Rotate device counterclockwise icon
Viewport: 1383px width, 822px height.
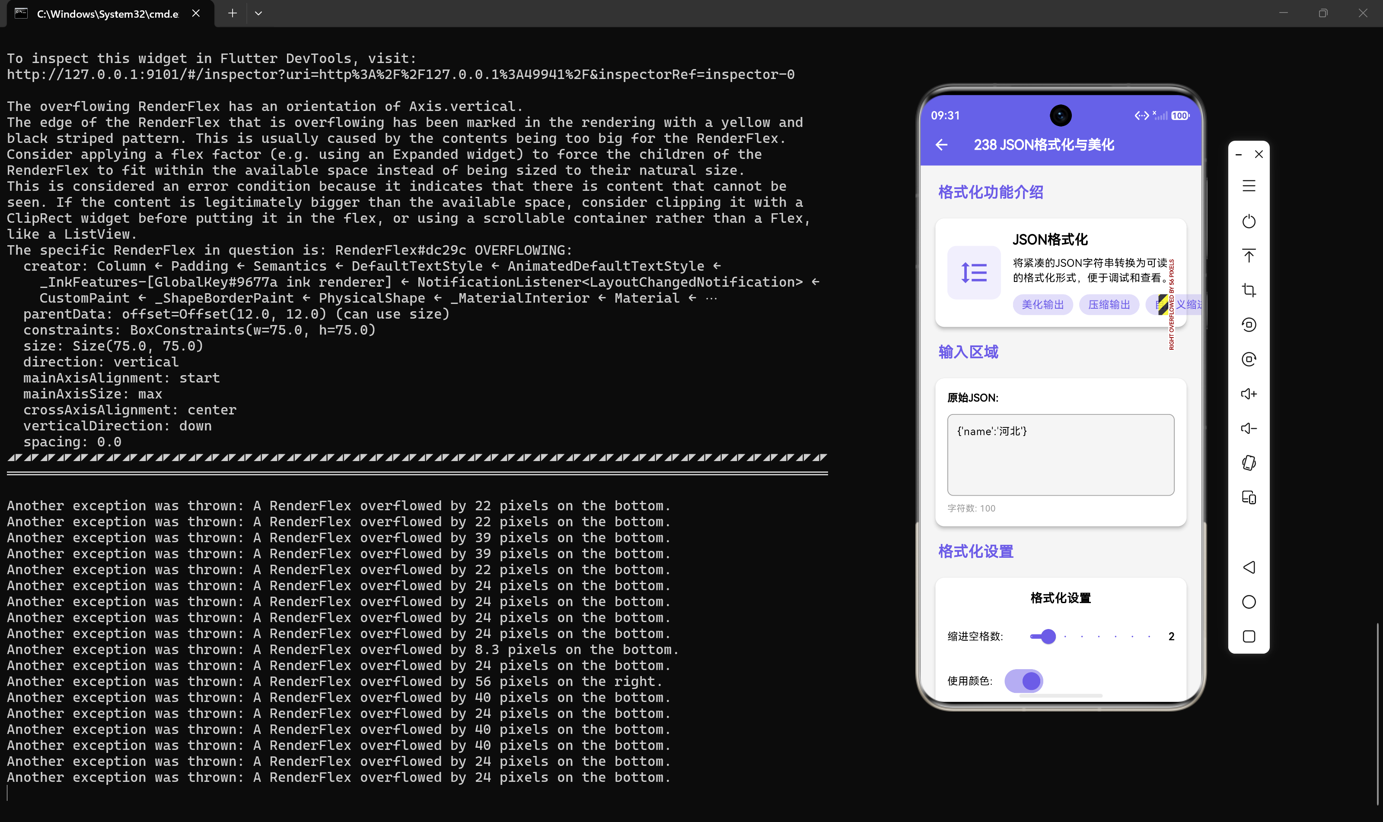(1249, 325)
